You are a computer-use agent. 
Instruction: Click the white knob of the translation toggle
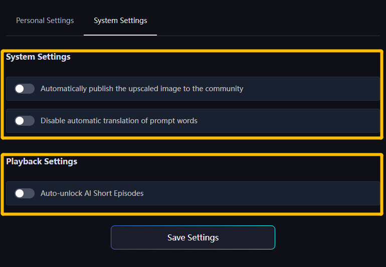click(20, 121)
